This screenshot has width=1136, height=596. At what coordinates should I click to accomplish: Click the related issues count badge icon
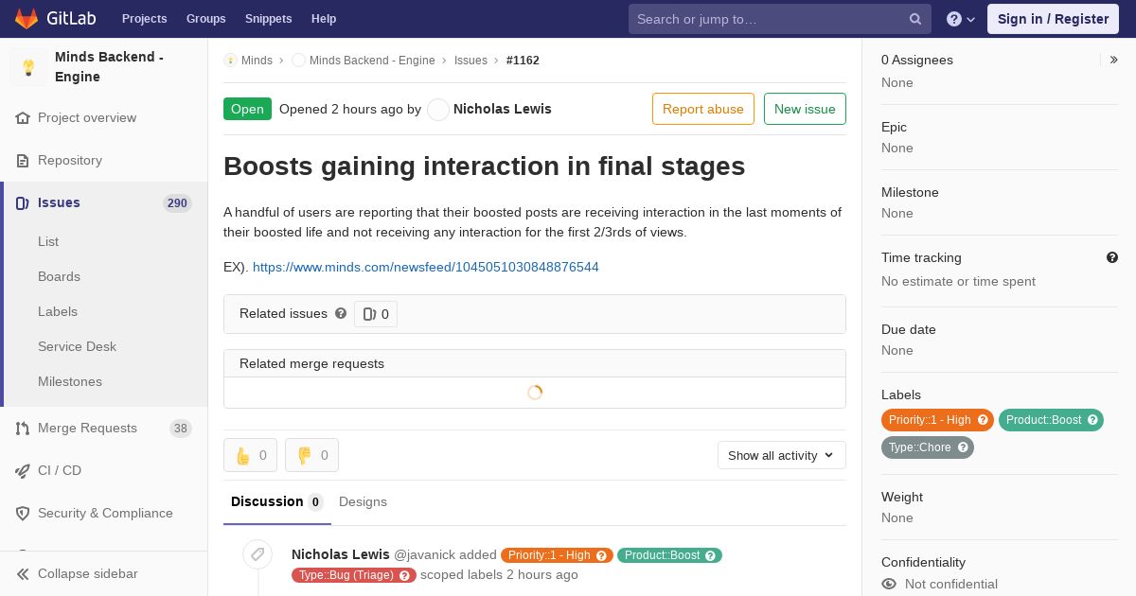pos(369,314)
